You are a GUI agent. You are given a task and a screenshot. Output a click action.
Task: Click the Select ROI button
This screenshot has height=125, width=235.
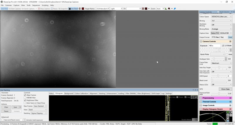click(215, 33)
